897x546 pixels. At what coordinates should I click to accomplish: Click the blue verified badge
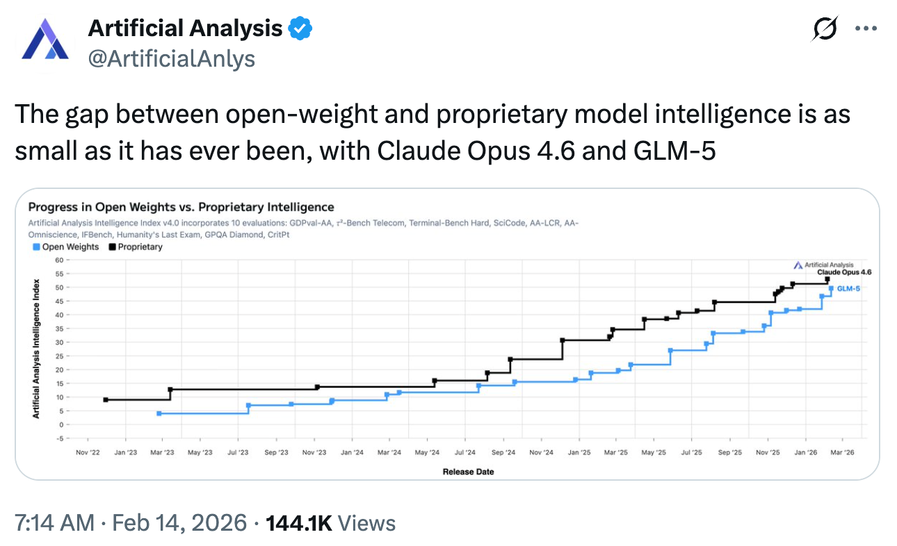[300, 28]
